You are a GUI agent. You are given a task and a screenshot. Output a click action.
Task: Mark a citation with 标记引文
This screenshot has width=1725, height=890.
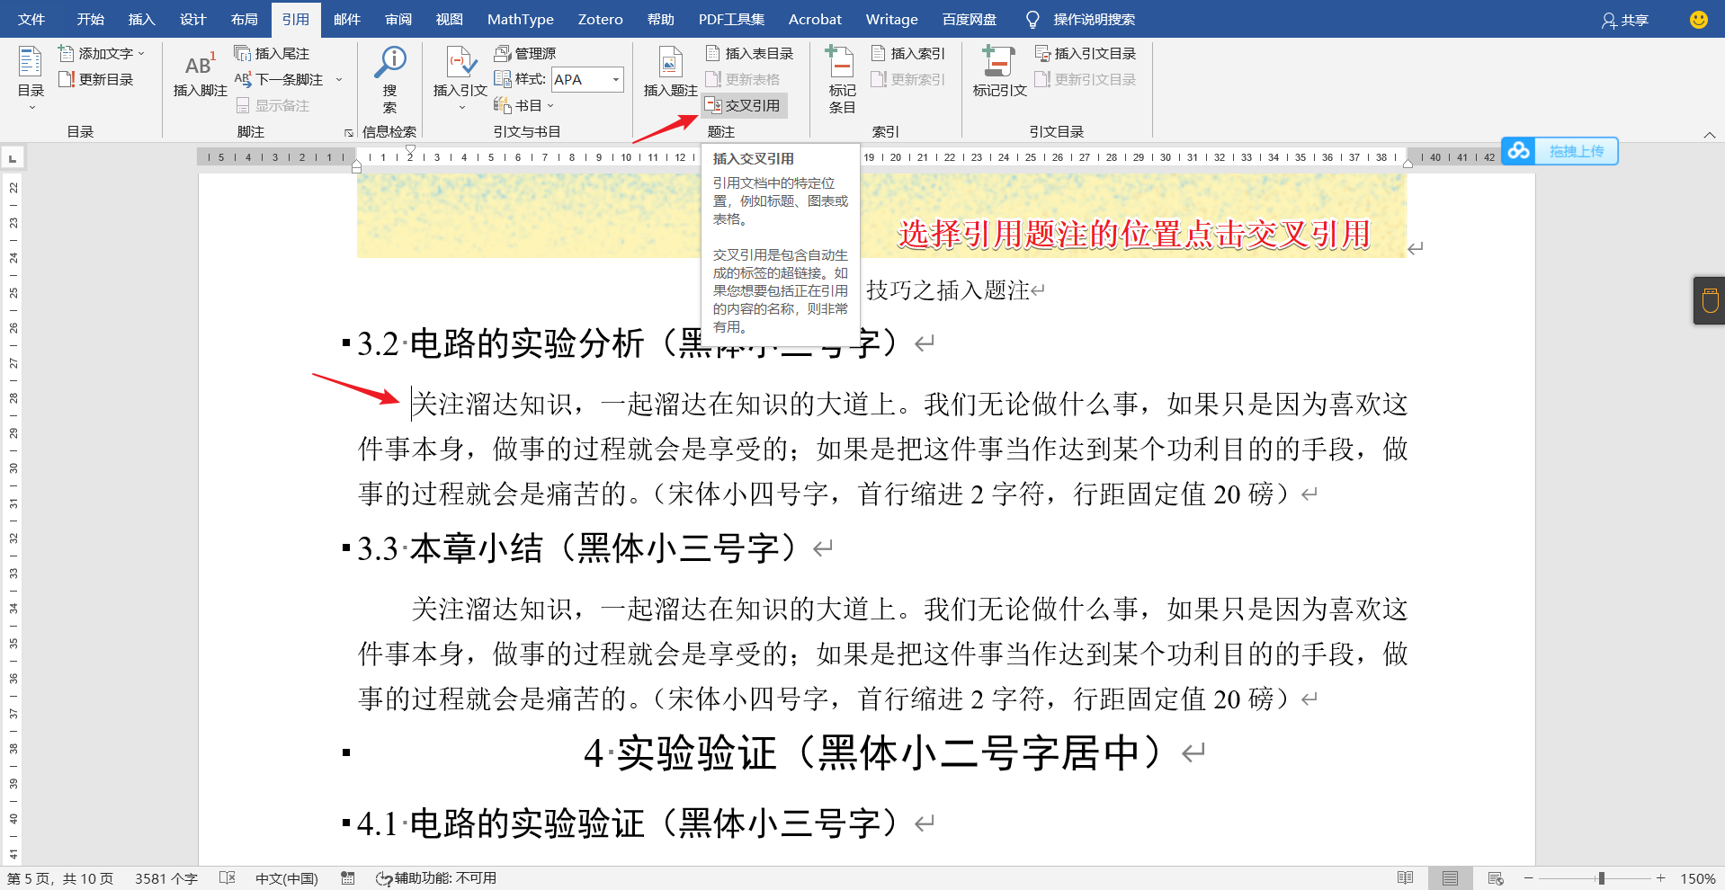[x=997, y=72]
